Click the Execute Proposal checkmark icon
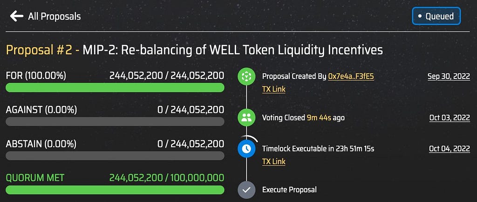 coord(246,190)
